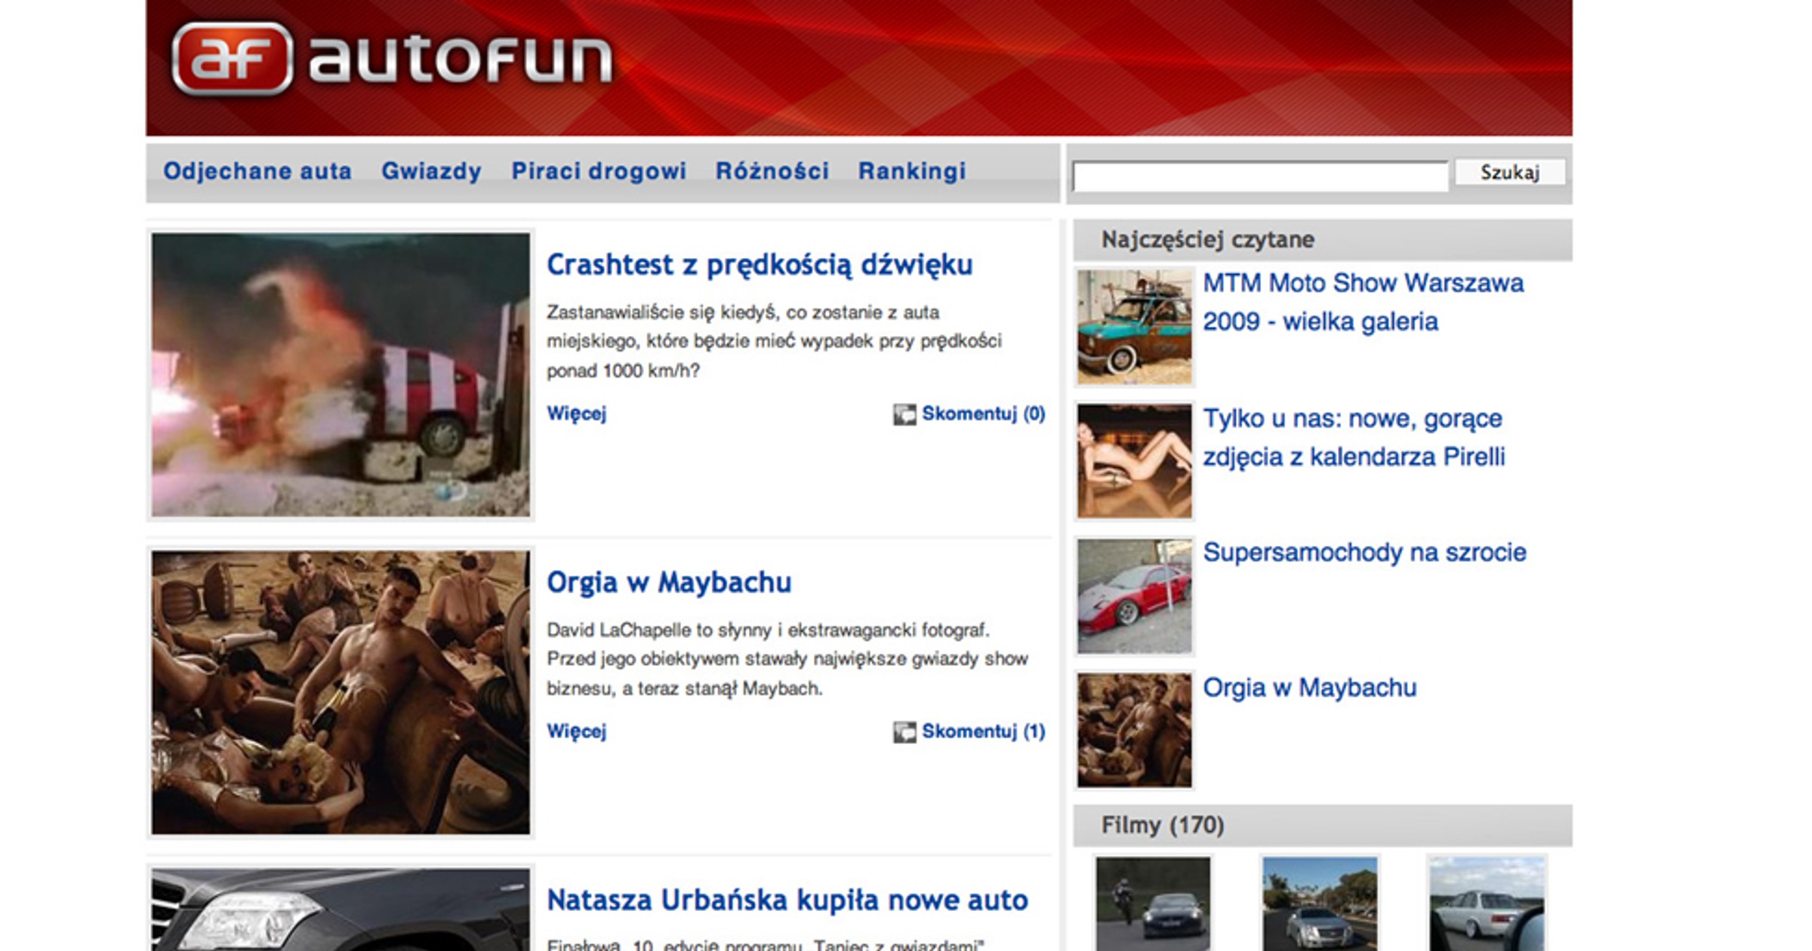This screenshot has width=1812, height=951.
Task: Click Skomentuj (1) on Maybach article
Action: pos(983,731)
